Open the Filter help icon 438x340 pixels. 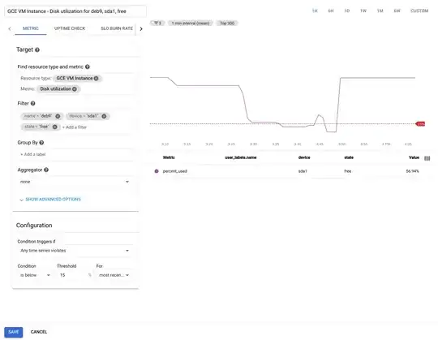[x=33, y=103]
